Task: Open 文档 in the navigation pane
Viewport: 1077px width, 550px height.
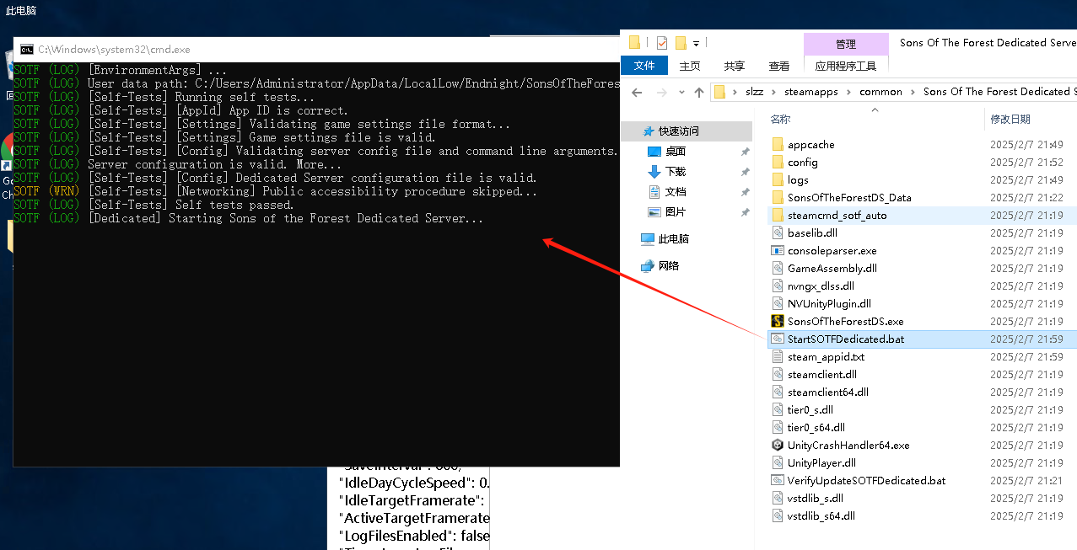Action: [676, 191]
